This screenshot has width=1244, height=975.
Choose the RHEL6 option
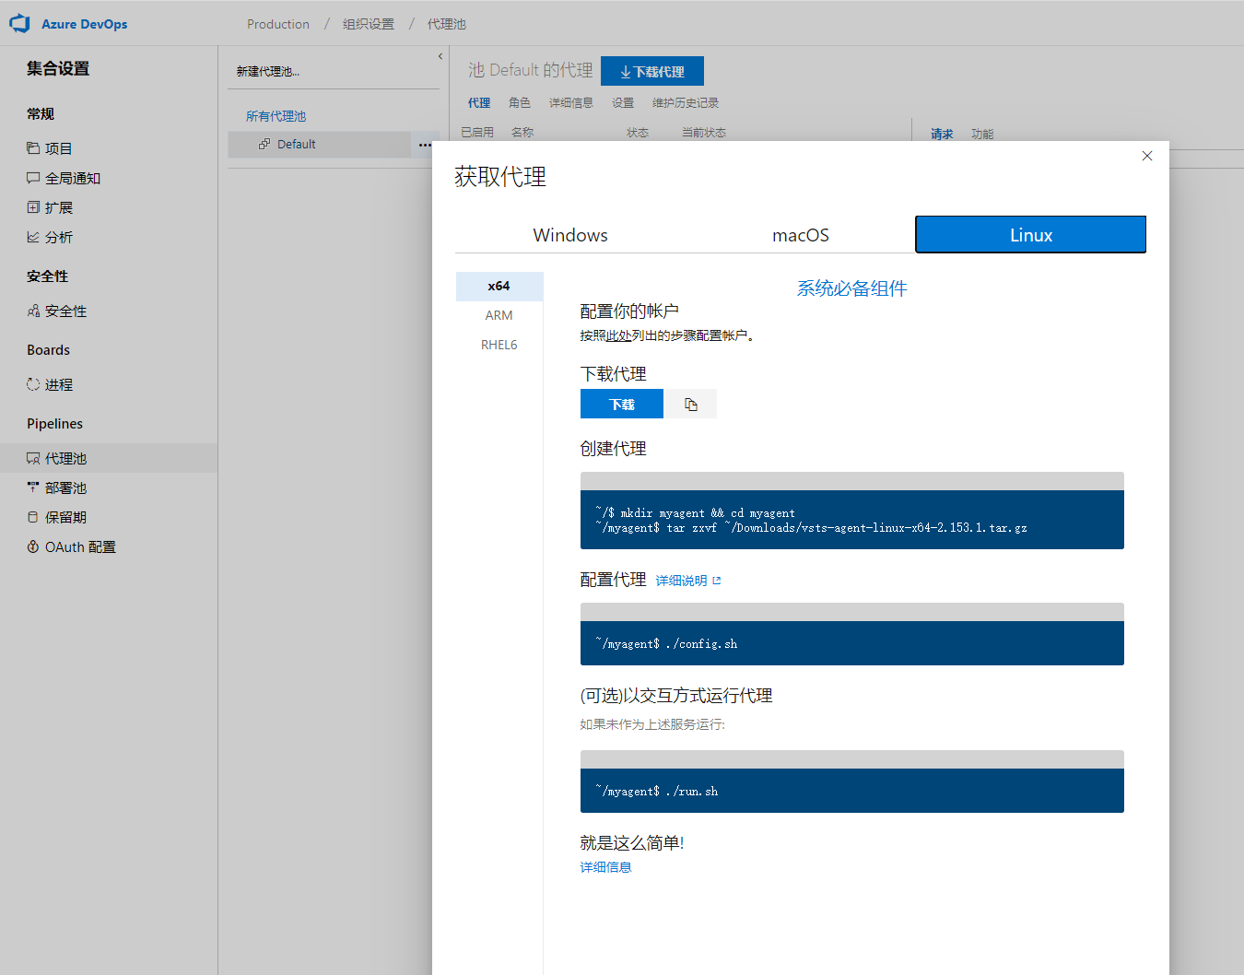[499, 345]
